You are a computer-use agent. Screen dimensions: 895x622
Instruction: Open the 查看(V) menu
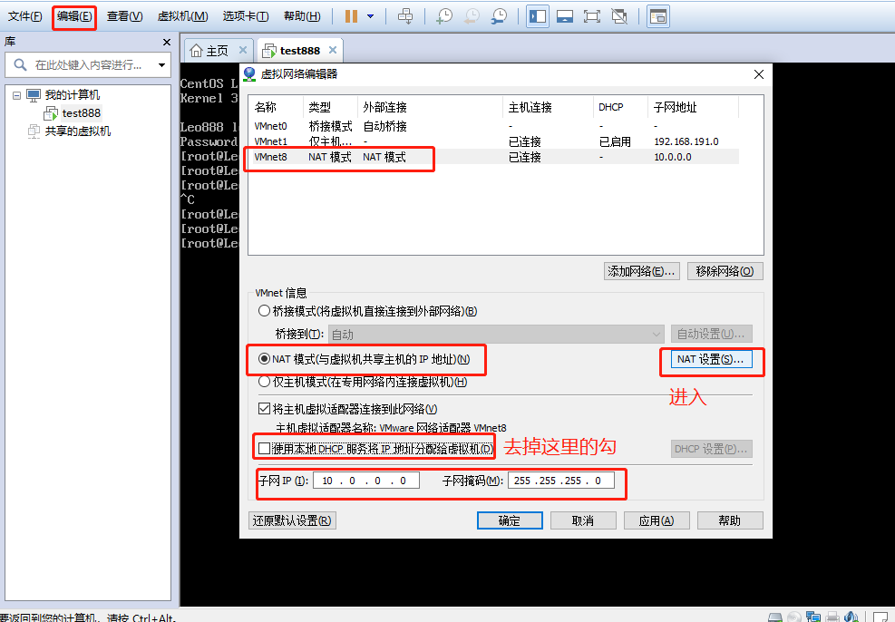pyautogui.click(x=124, y=16)
